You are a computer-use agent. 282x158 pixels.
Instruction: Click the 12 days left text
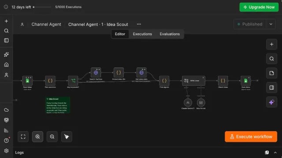[21, 7]
